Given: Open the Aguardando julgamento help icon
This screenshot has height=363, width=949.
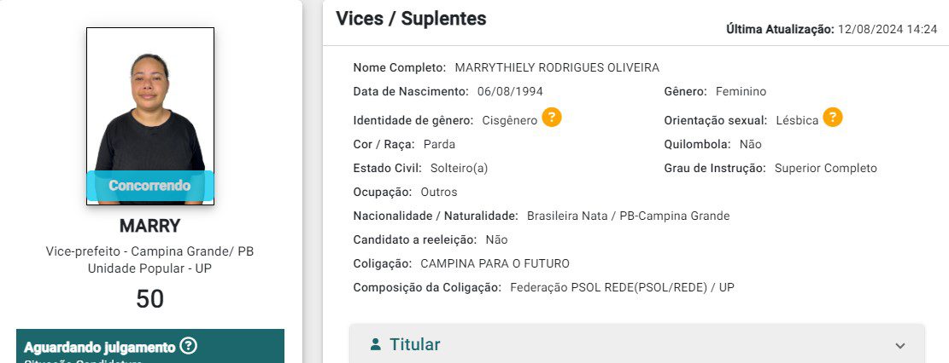Looking at the screenshot, I should 189,346.
